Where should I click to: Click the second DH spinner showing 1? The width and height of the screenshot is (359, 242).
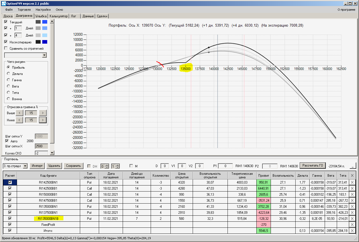(x=115, y=166)
